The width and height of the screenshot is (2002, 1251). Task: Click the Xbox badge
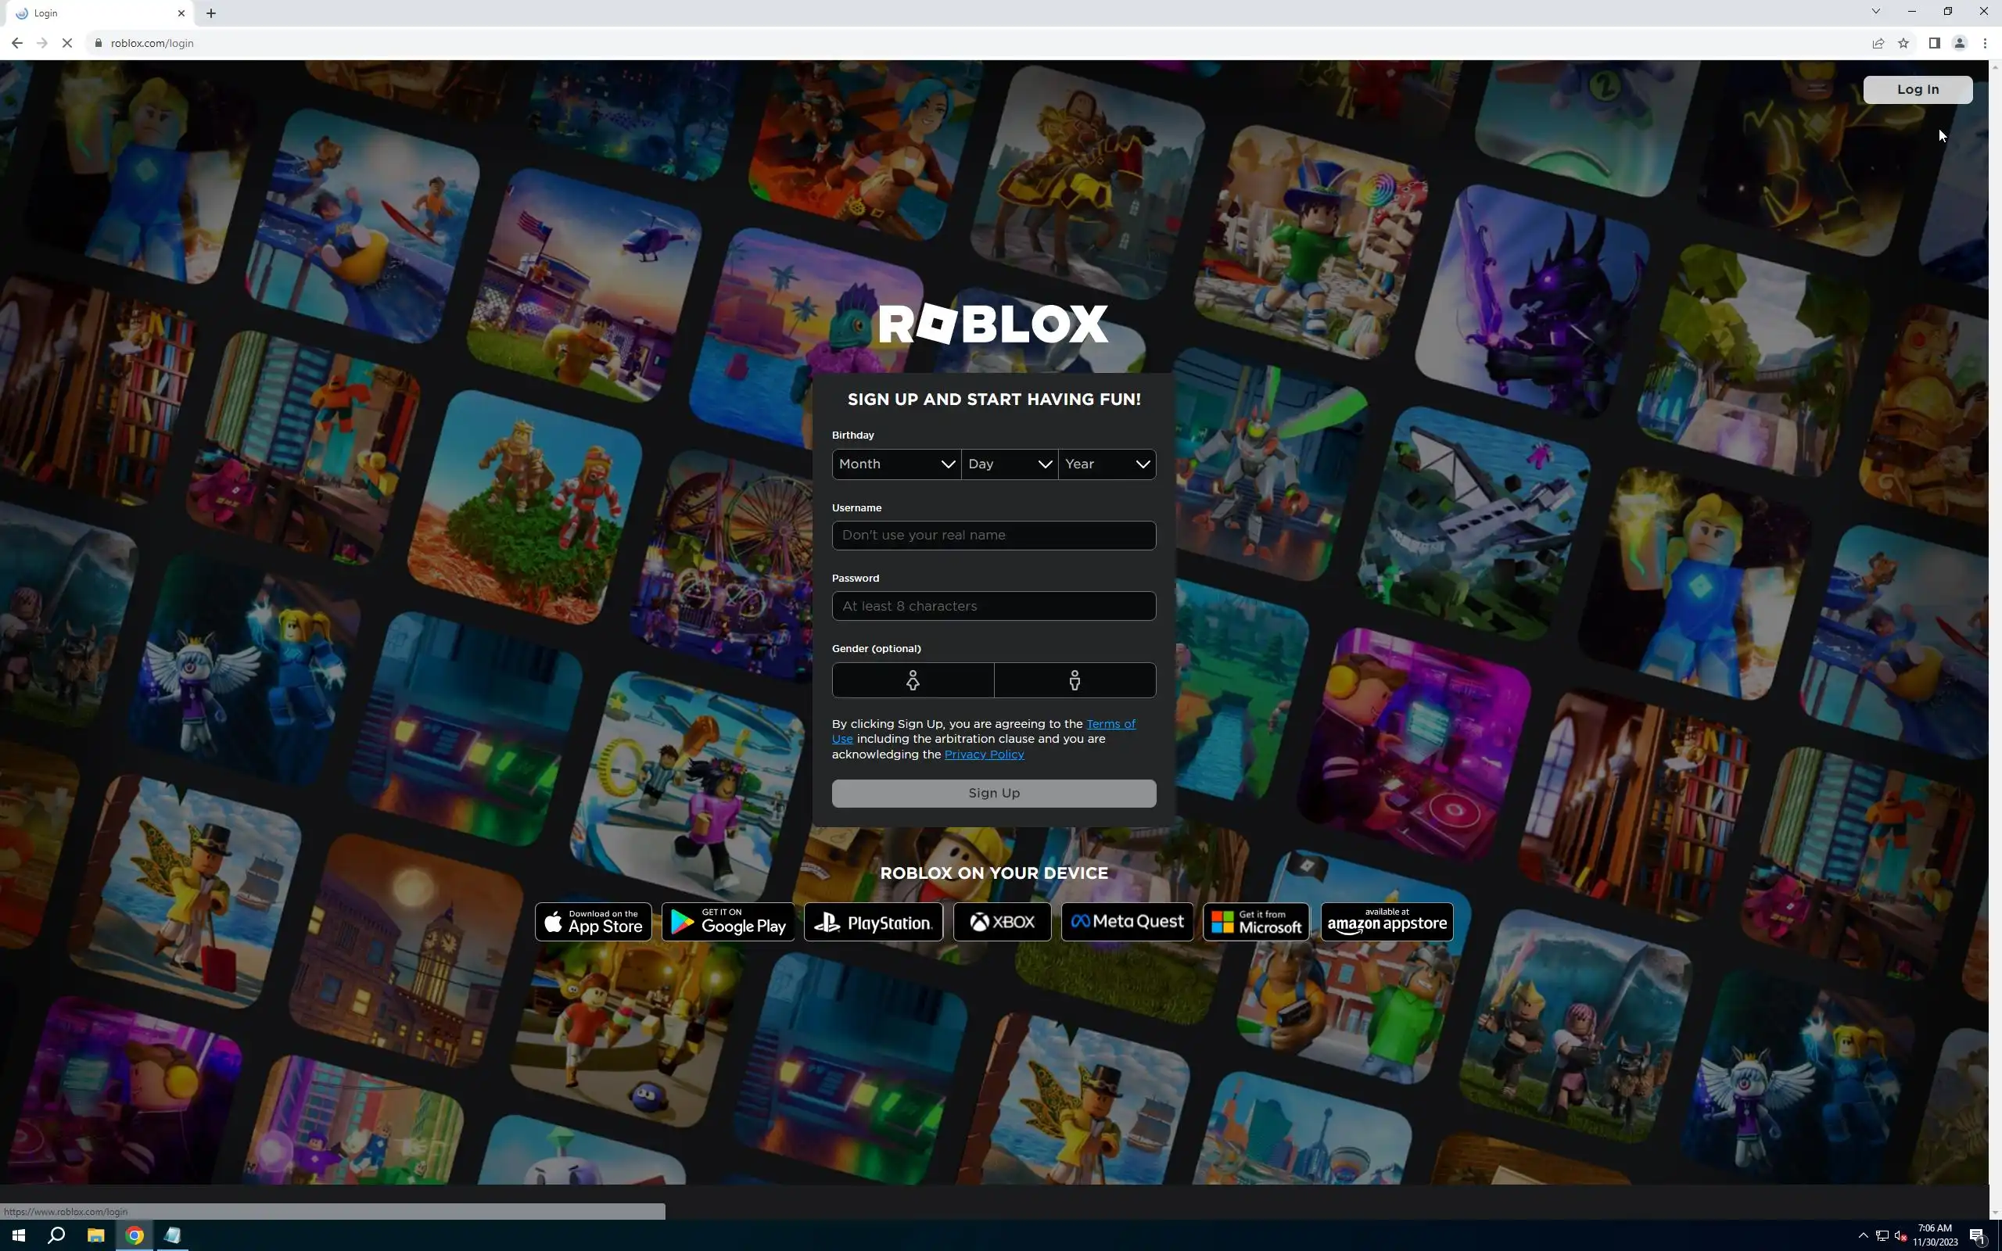(1002, 922)
